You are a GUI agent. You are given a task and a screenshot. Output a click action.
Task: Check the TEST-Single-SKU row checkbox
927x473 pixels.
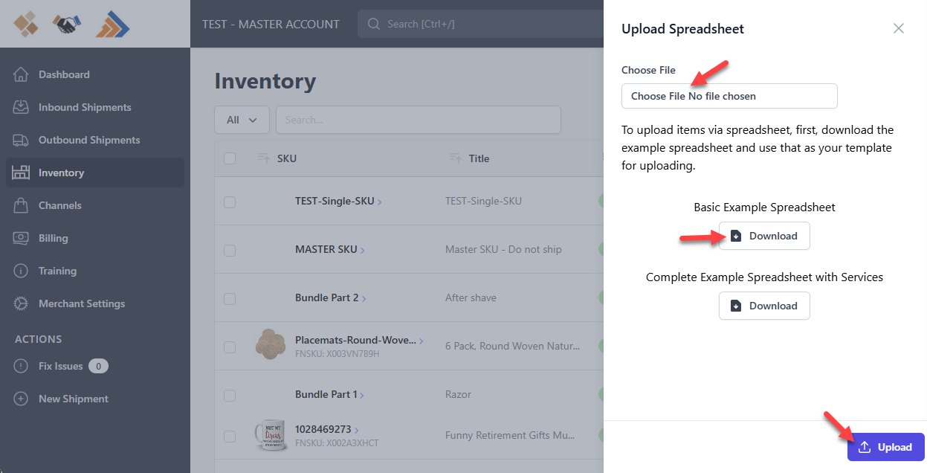coord(230,202)
